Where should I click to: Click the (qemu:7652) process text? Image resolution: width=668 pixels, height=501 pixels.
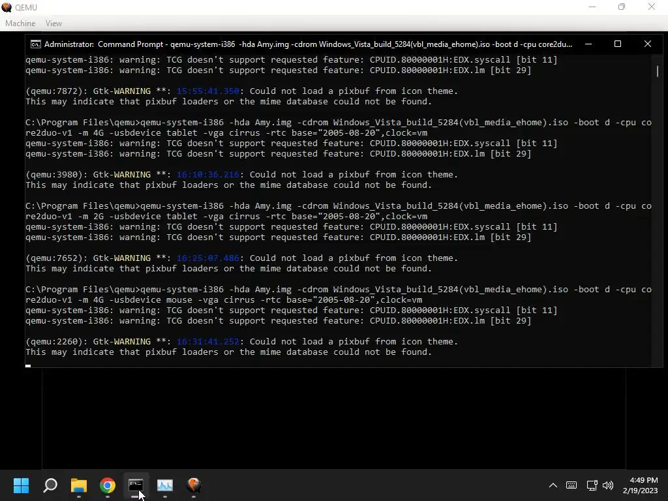(x=57, y=258)
